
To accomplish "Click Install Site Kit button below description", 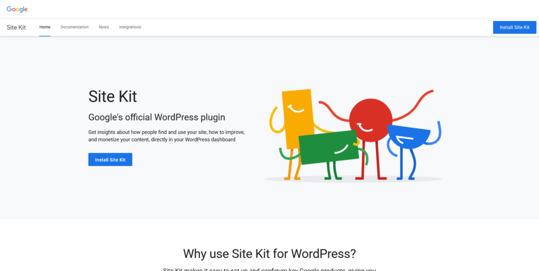I will 110,159.
